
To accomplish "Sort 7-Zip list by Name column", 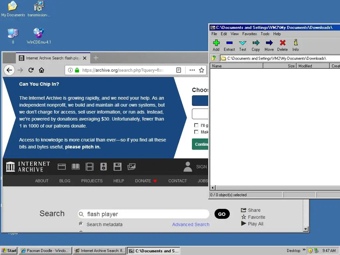I will click(236, 66).
